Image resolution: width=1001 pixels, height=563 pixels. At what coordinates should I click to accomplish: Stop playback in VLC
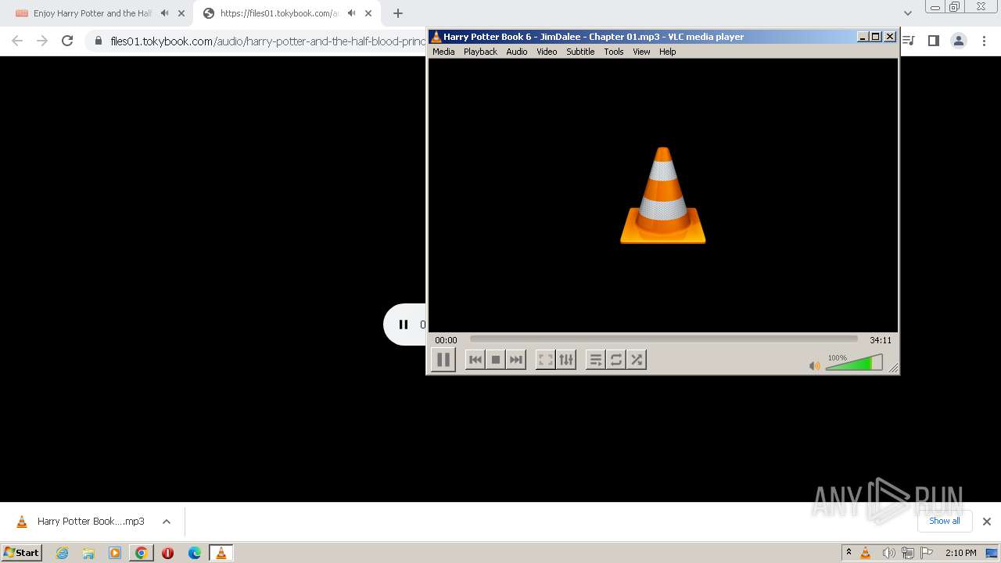pyautogui.click(x=495, y=360)
